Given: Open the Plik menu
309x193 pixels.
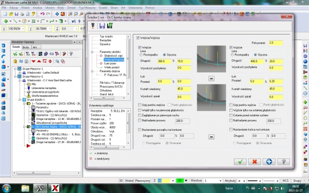Looking at the screenshot, I should point(4,8).
